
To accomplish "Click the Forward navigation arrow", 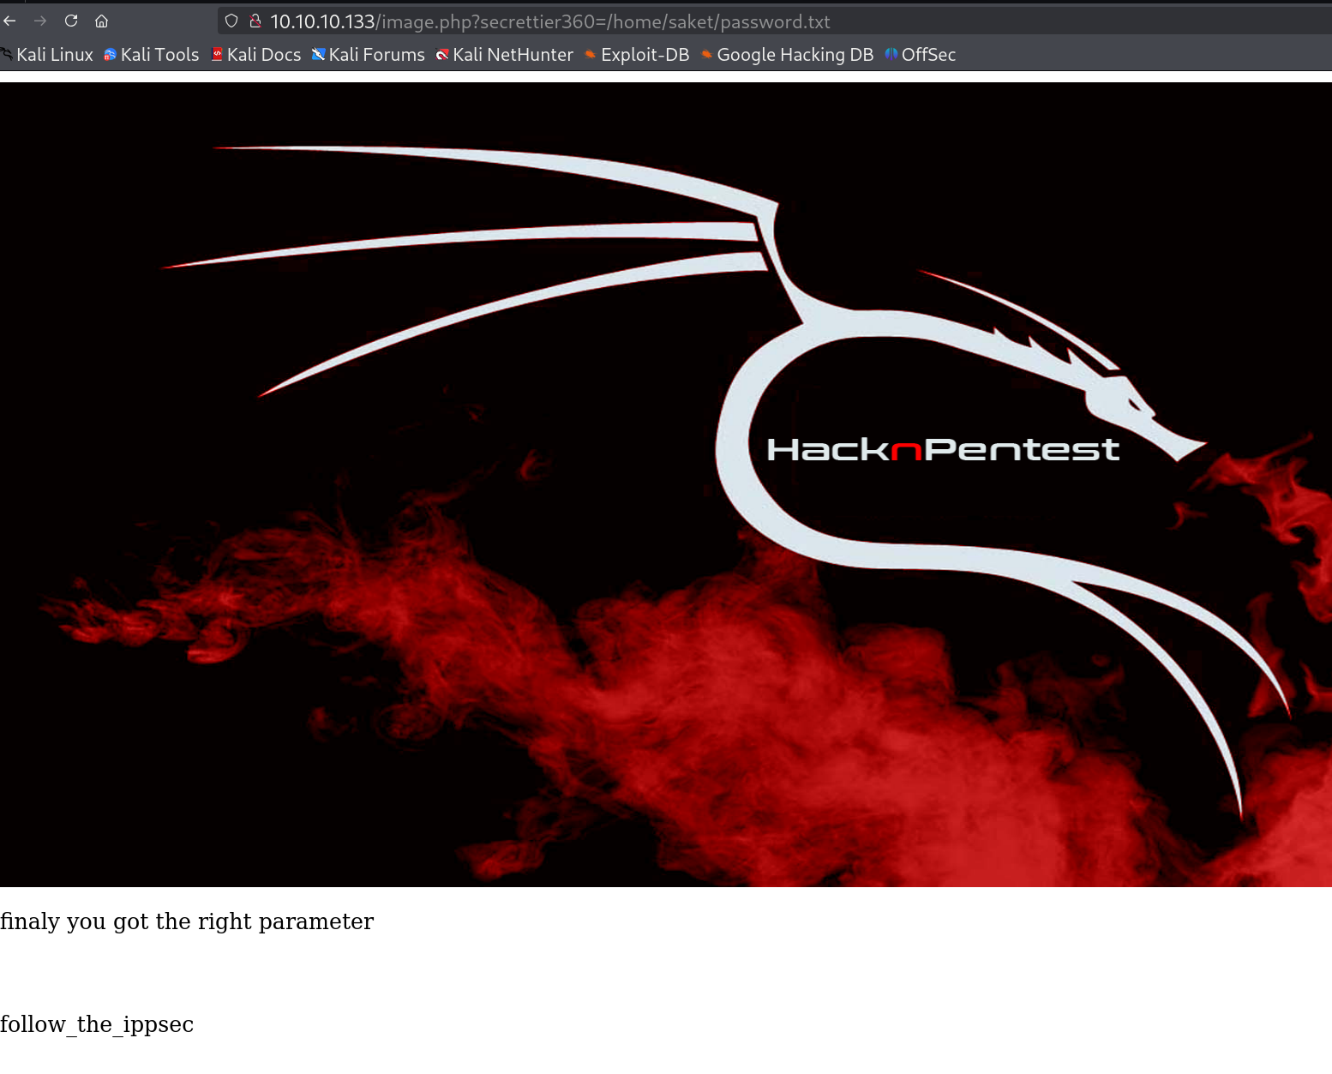I will click(40, 21).
